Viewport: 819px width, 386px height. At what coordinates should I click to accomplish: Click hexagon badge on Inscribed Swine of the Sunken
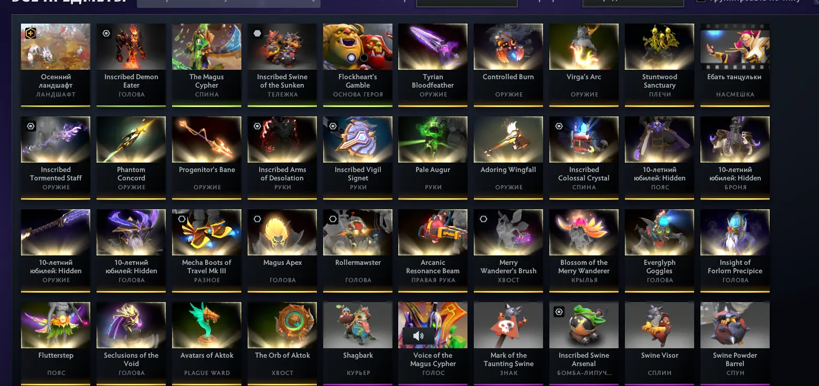click(x=257, y=34)
